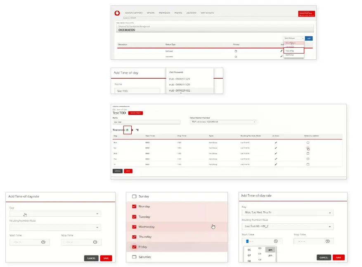Click the edit pencil for the Mon row
362x267 pixels.
pyautogui.click(x=276, y=142)
